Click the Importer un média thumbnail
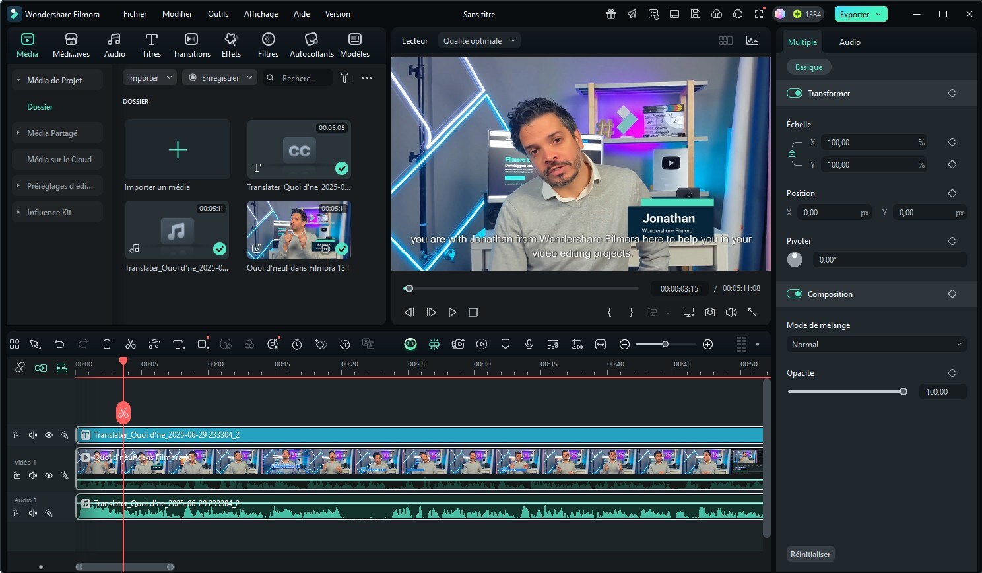 point(178,150)
